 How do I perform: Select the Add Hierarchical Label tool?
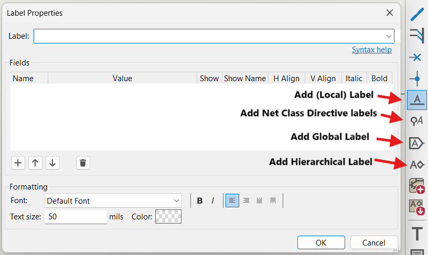click(417, 164)
